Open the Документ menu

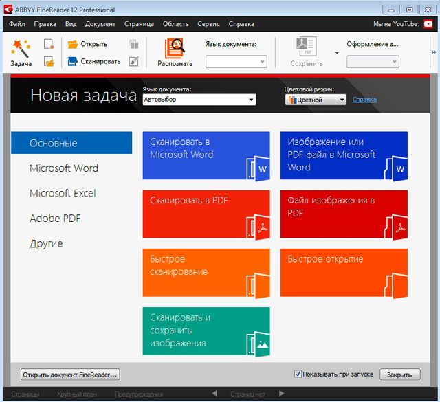(x=100, y=24)
